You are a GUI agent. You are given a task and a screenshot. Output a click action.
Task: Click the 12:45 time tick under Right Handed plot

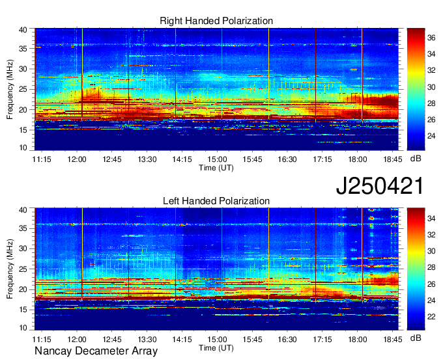coord(112,159)
